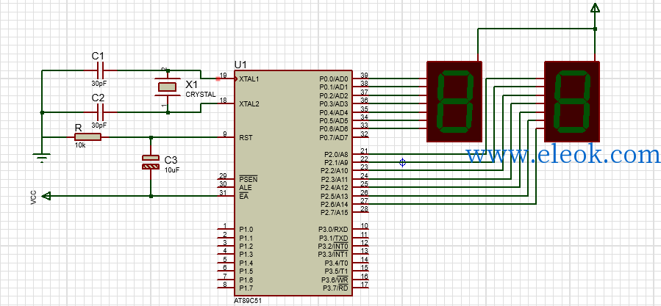Click pin number 17 at P3.7/RD
Viewport: 661px width, 306px height.
point(365,285)
